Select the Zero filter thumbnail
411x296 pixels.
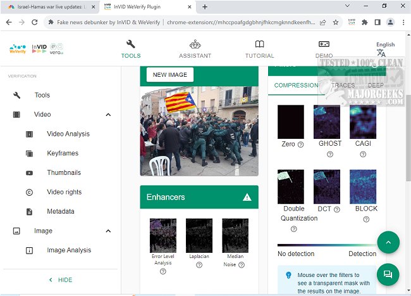pos(291,122)
